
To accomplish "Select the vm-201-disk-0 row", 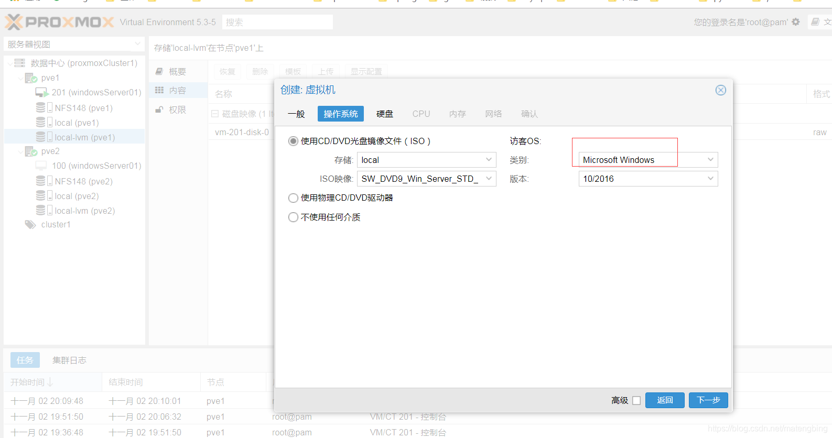I will point(242,132).
